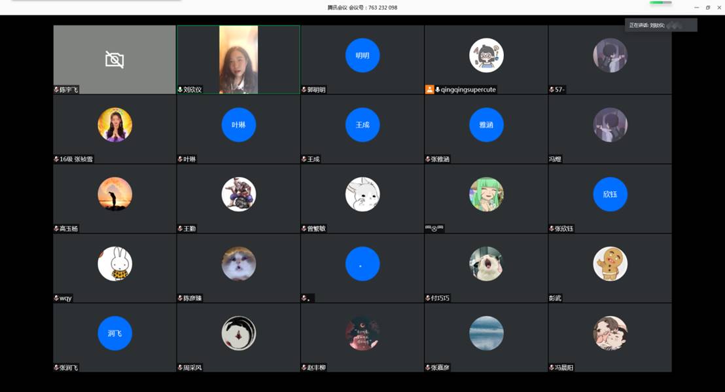Click the blue 明明 avatar circle

coord(362,56)
